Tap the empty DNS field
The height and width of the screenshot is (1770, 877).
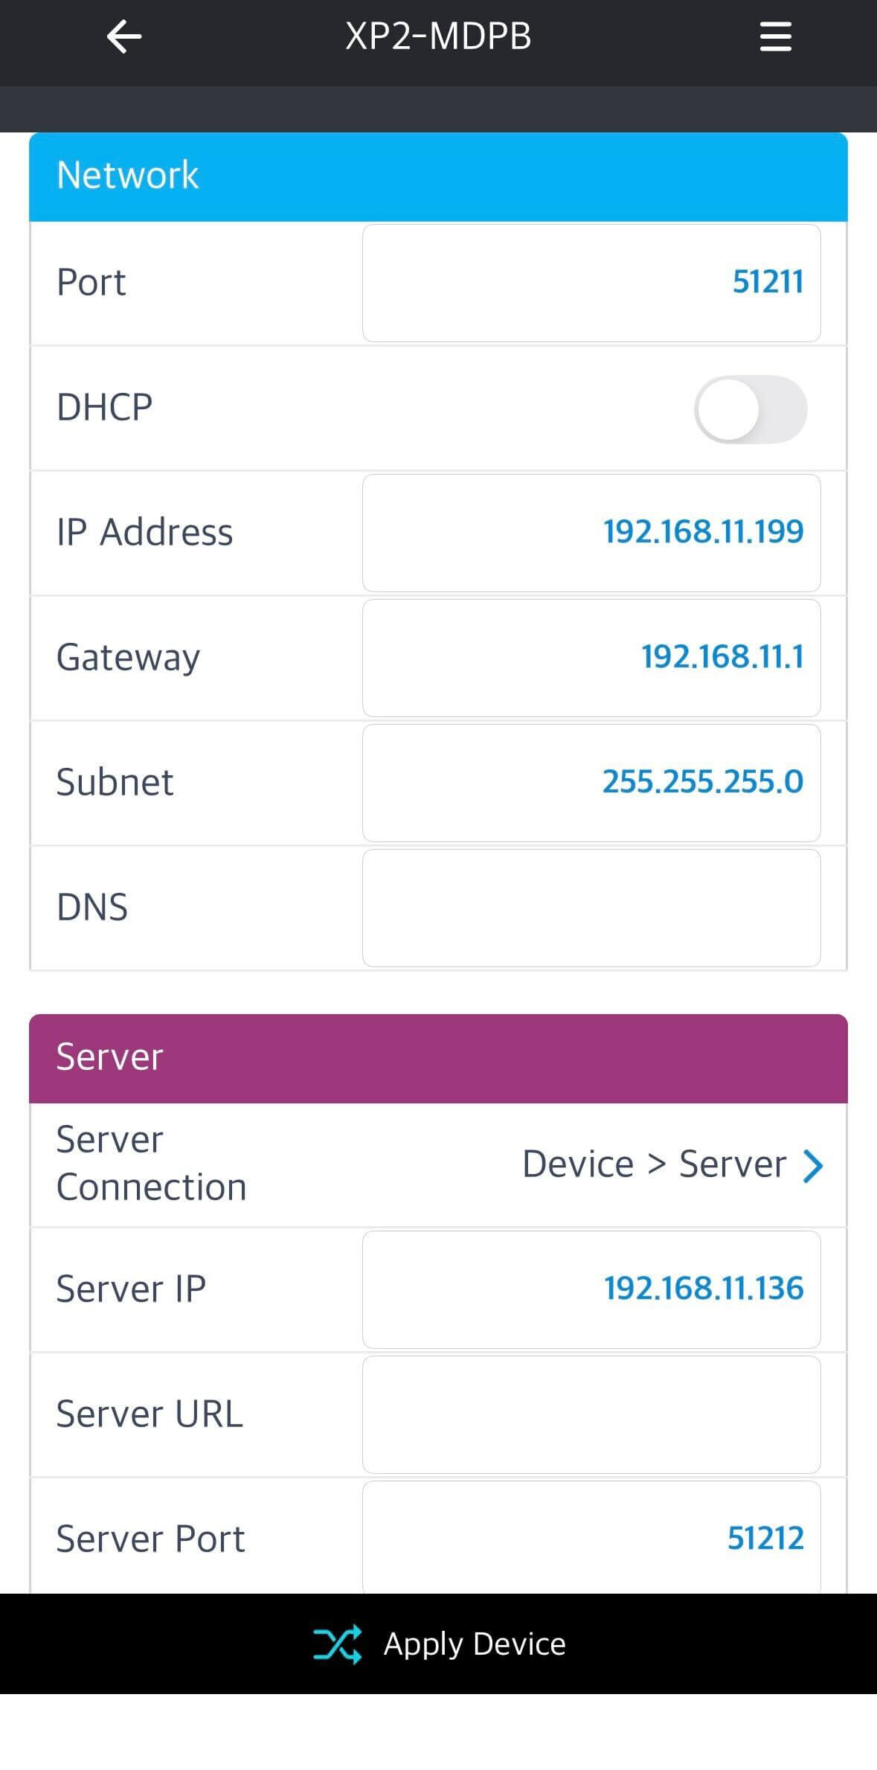point(591,908)
